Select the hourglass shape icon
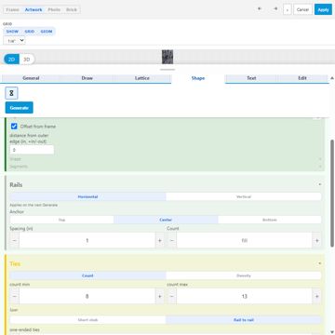 click(x=12, y=93)
